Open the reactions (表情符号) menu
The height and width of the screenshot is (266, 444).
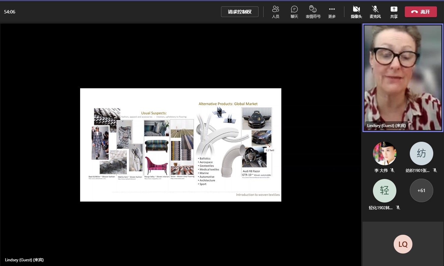313,12
